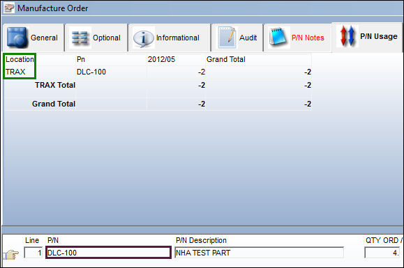Click the P/N field containing DLC-100
404x268 pixels.
point(108,253)
